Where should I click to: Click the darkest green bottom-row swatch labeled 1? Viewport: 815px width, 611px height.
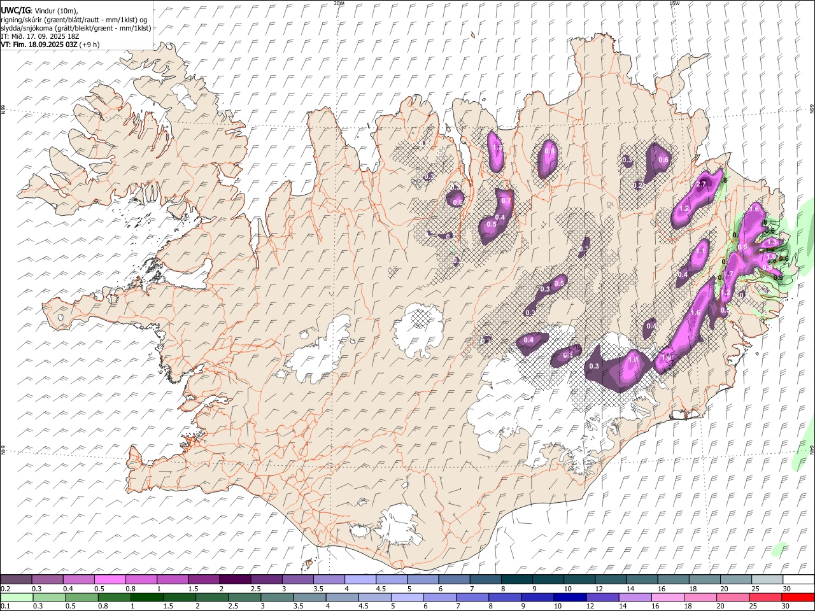click(x=147, y=598)
